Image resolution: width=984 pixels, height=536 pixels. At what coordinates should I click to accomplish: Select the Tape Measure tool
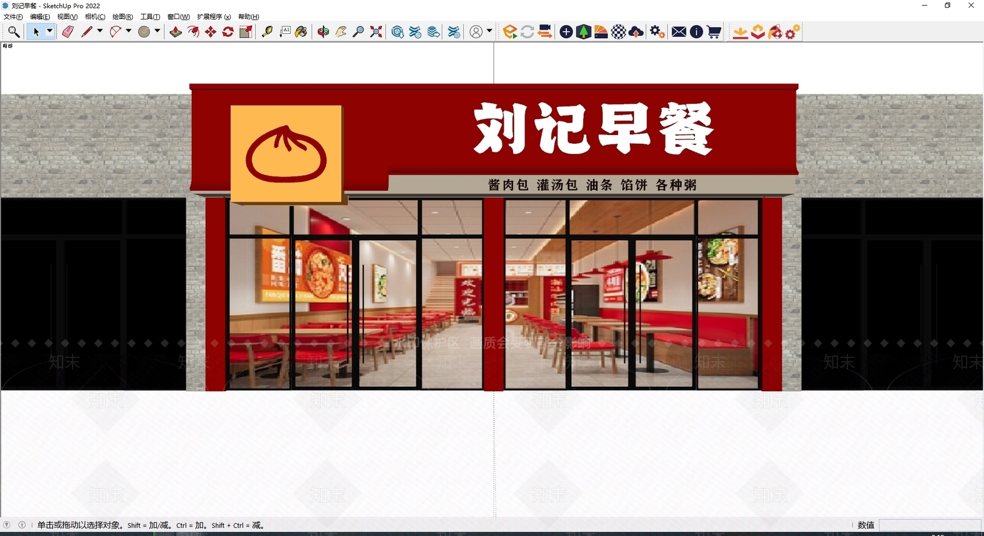267,32
